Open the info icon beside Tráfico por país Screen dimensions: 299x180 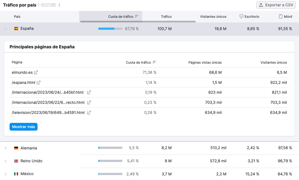[x=60, y=5]
